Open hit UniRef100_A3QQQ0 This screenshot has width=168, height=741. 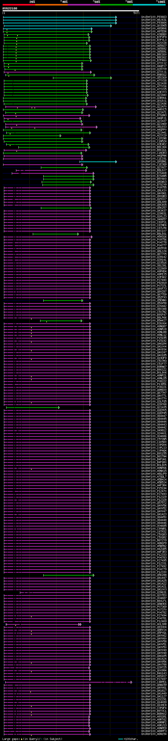(x=154, y=34)
